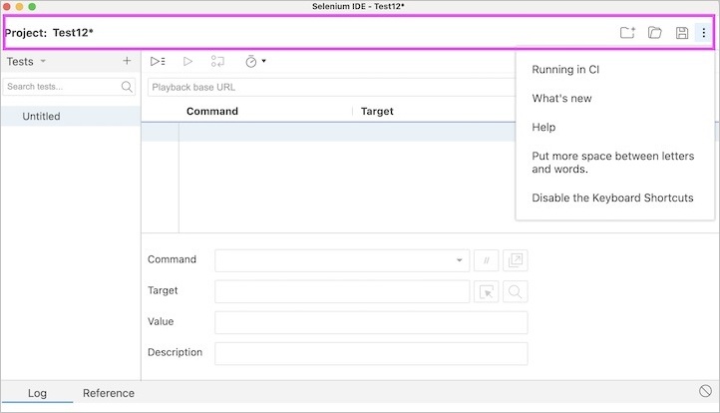Open What's new menu entry
The image size is (720, 413).
(561, 99)
